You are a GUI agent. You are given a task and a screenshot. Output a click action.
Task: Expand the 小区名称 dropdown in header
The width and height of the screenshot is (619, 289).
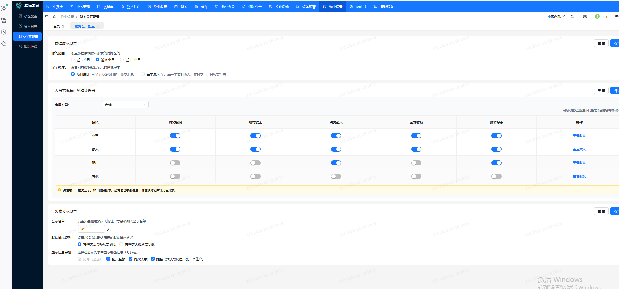click(556, 17)
